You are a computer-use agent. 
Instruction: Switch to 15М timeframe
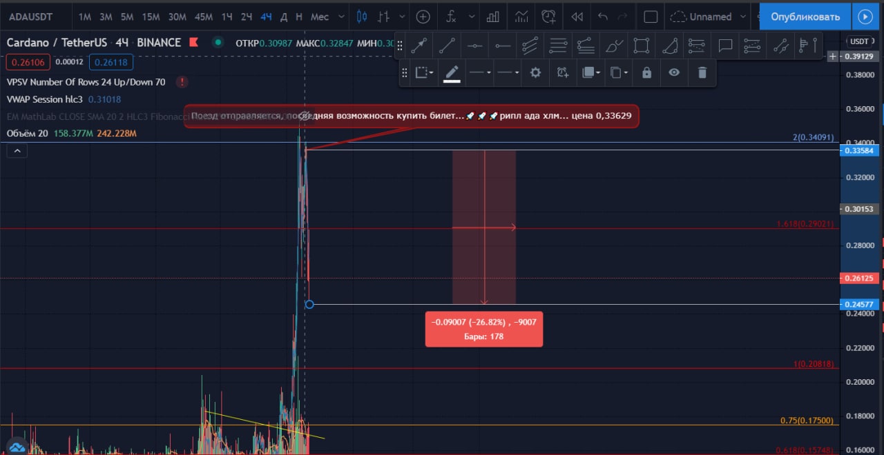click(150, 17)
